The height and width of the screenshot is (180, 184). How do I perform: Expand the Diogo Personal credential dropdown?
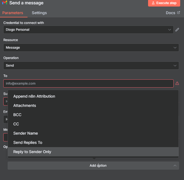88,30
